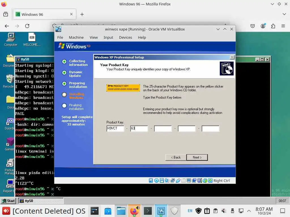Click the CPU virtualization indicator in VirtualBox

200,181
